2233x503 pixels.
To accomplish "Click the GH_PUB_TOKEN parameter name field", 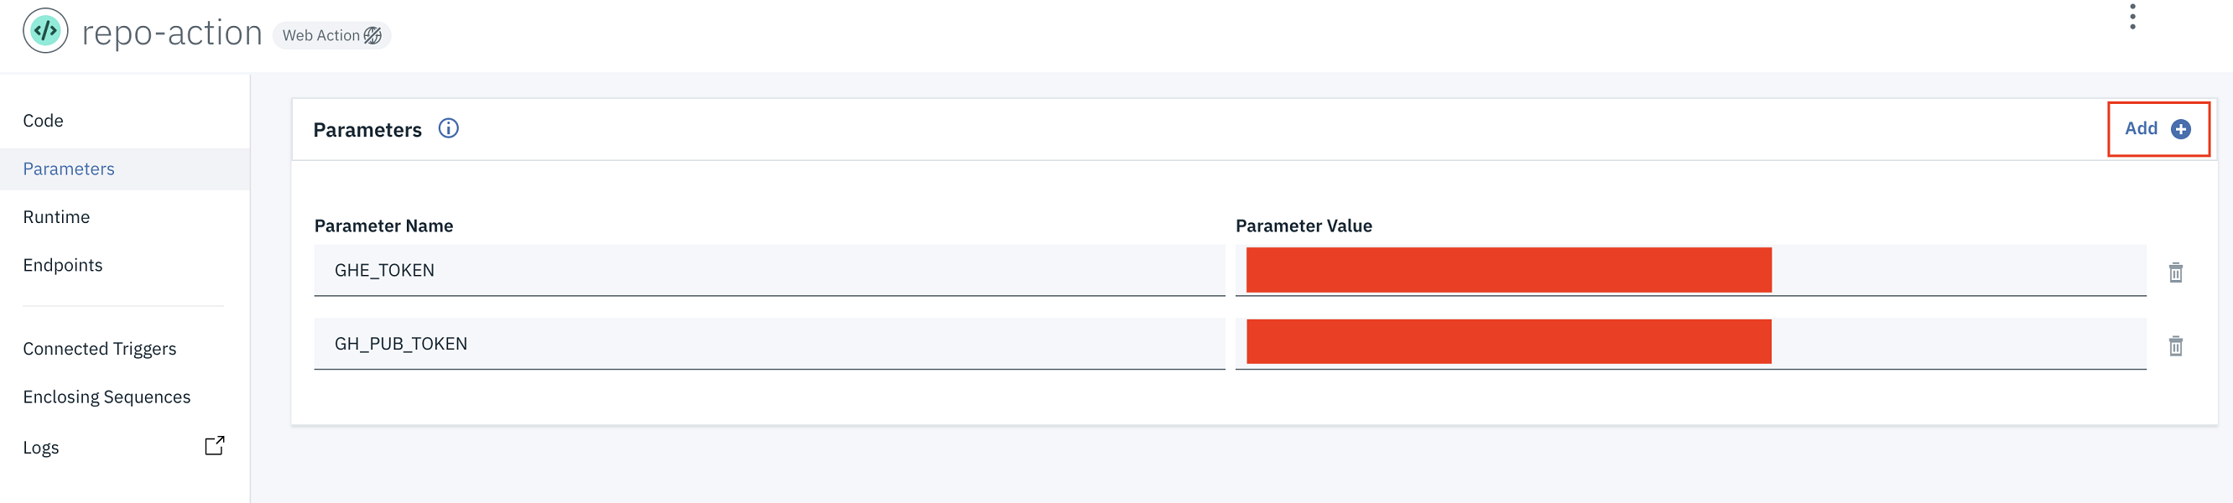I will pyautogui.click(x=768, y=344).
